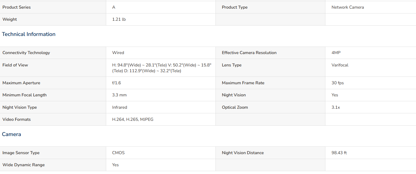Click the 98.43 ft night vision distance

coord(339,153)
